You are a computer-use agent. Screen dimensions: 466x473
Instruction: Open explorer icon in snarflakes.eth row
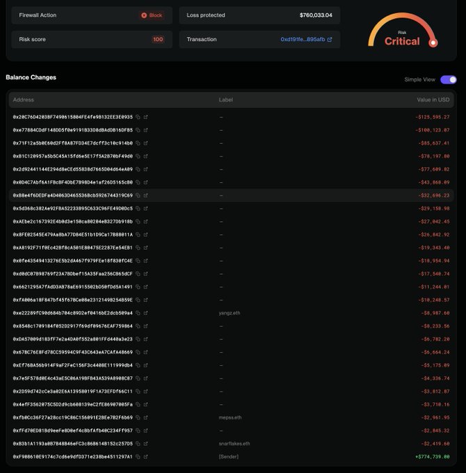click(145, 444)
